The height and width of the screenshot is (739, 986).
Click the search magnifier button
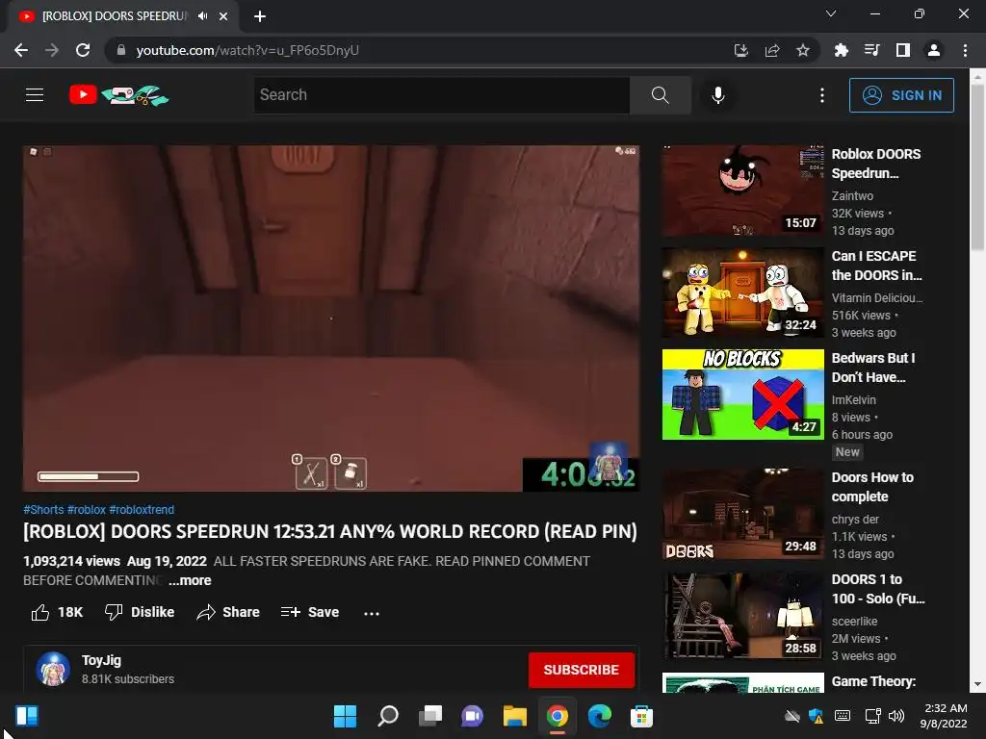coord(661,95)
